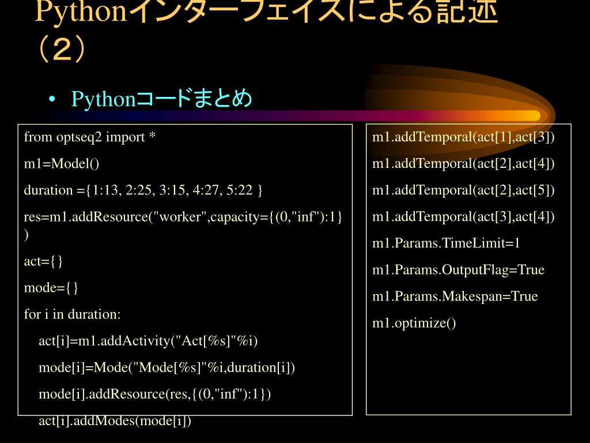Click 'm1.addTemporal(act[2],act[4])'
The width and height of the screenshot is (590, 443).
pos(463,163)
